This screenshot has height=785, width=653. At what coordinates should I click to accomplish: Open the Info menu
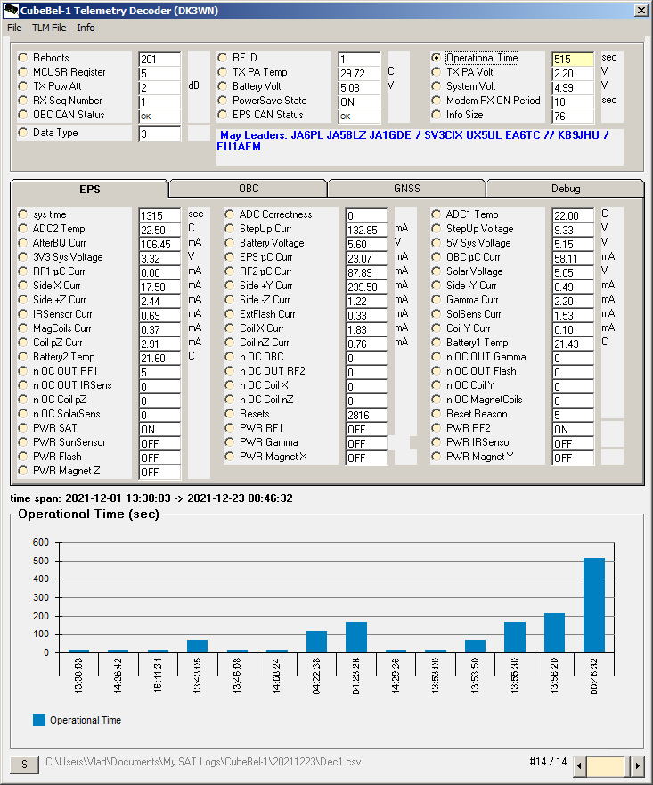[86, 28]
